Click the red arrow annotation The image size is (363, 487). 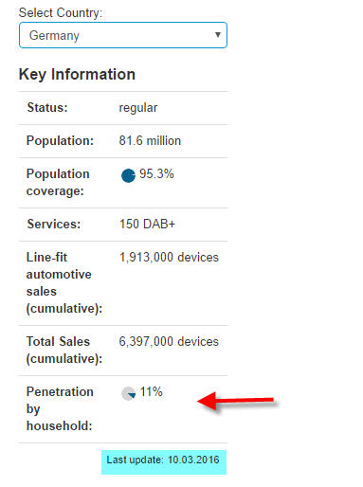pos(235,401)
